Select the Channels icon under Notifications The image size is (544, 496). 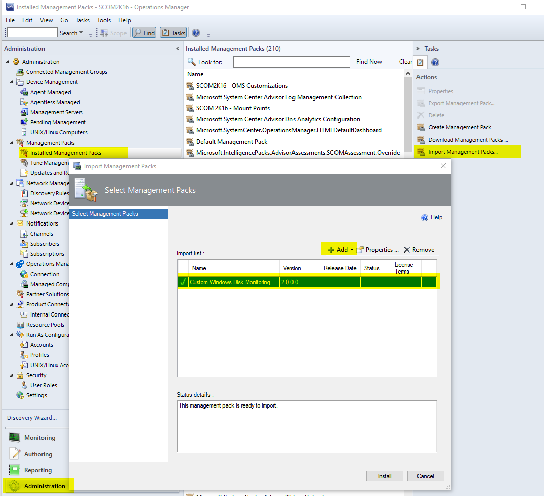click(x=24, y=234)
